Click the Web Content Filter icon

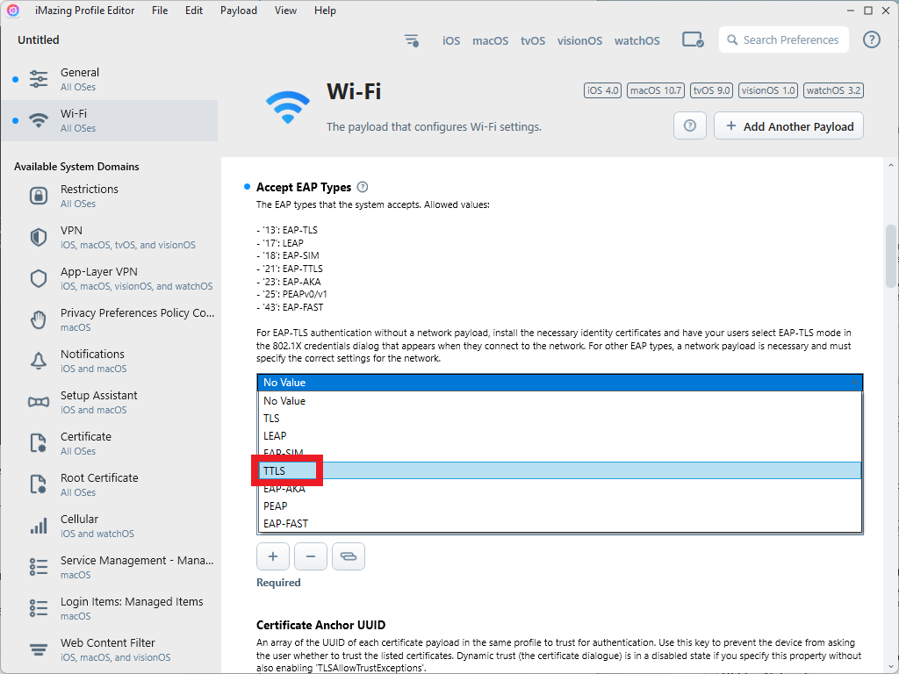tap(39, 650)
